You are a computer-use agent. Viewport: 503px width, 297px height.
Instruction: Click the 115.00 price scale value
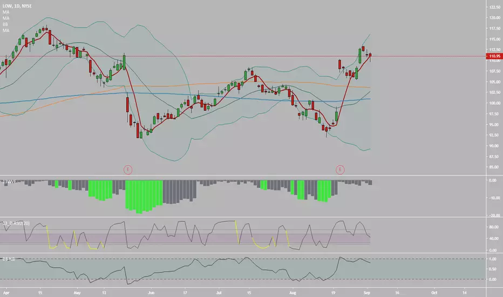tap(495, 39)
